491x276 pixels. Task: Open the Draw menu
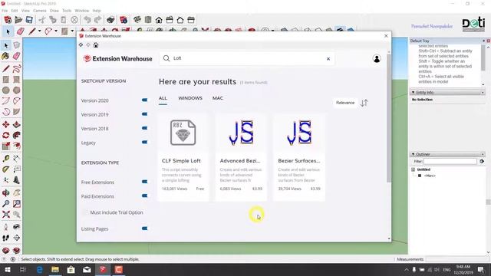point(54,11)
